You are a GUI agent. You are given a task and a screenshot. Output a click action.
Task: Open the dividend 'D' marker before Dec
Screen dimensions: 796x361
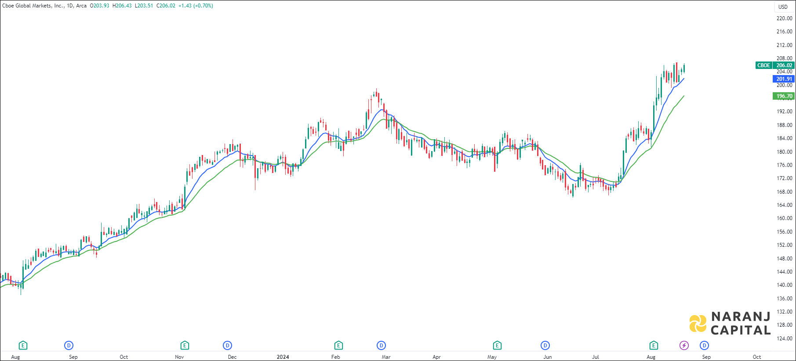(227, 346)
